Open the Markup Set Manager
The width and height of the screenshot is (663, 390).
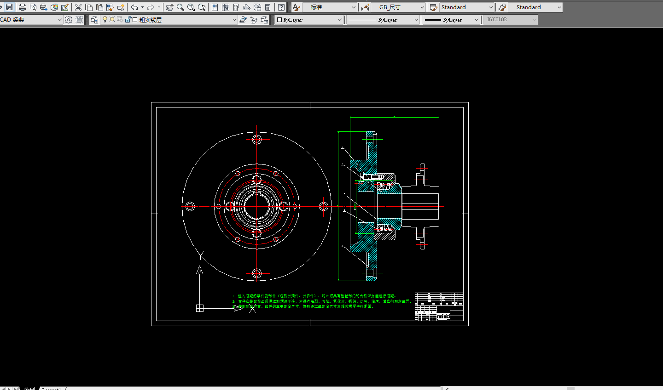[x=257, y=7]
